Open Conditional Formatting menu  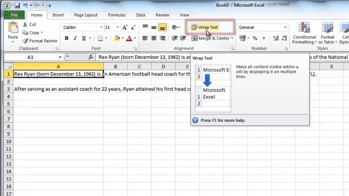[x=304, y=33]
